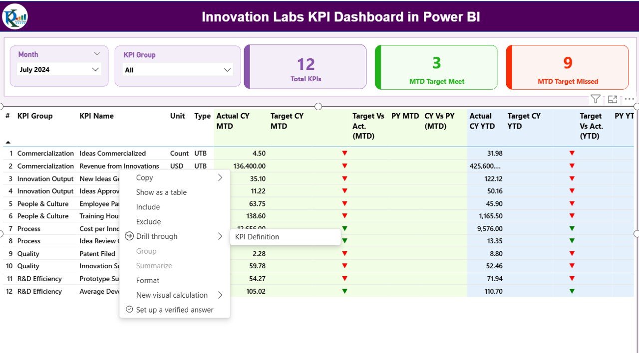
Task: Expand the Copy submenu arrow
Action: [220, 177]
